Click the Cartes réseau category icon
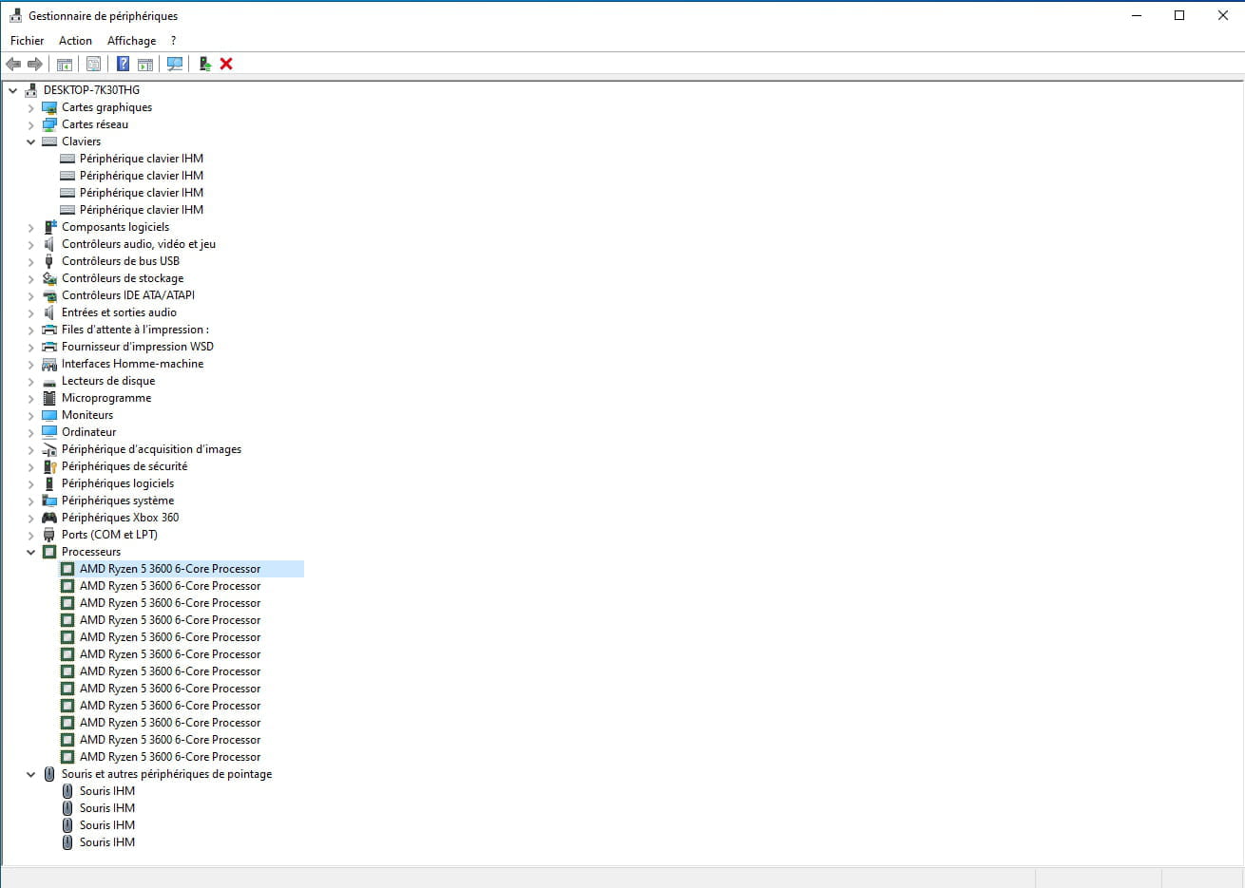The image size is (1245, 888). point(49,124)
